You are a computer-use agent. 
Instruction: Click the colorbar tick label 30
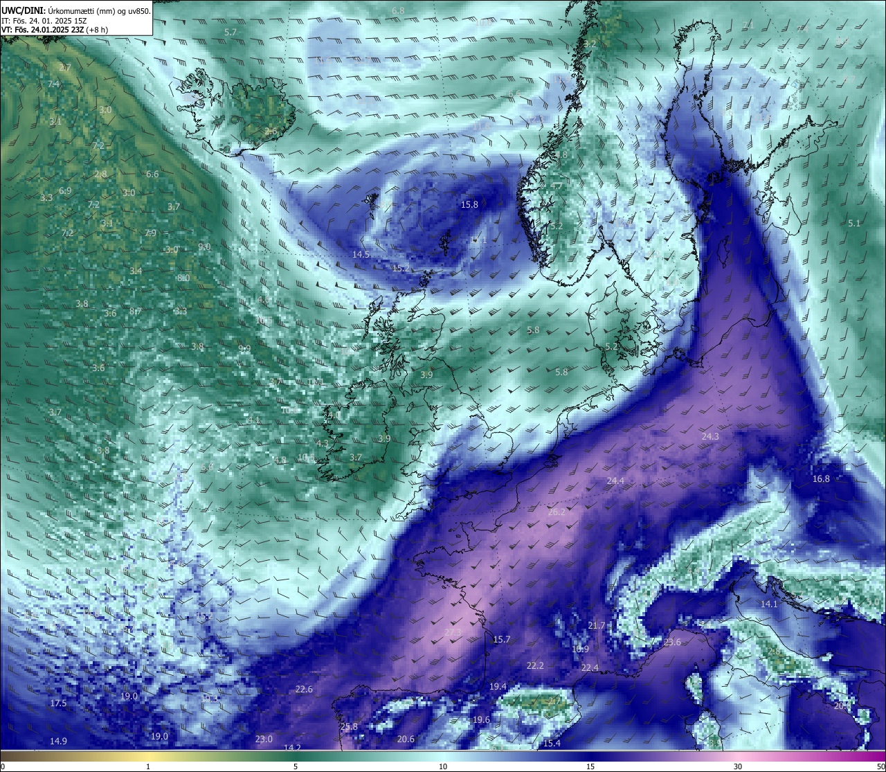click(738, 766)
